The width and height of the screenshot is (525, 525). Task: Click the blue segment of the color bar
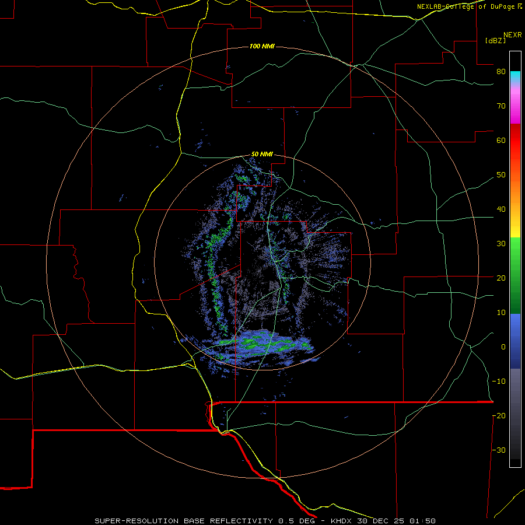pyautogui.click(x=515, y=341)
